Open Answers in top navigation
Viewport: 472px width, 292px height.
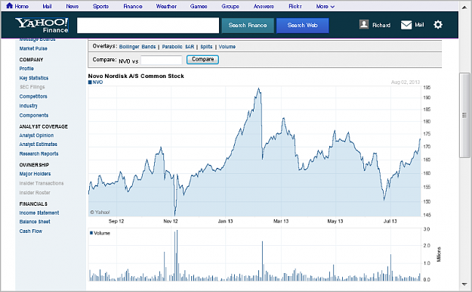tap(264, 6)
